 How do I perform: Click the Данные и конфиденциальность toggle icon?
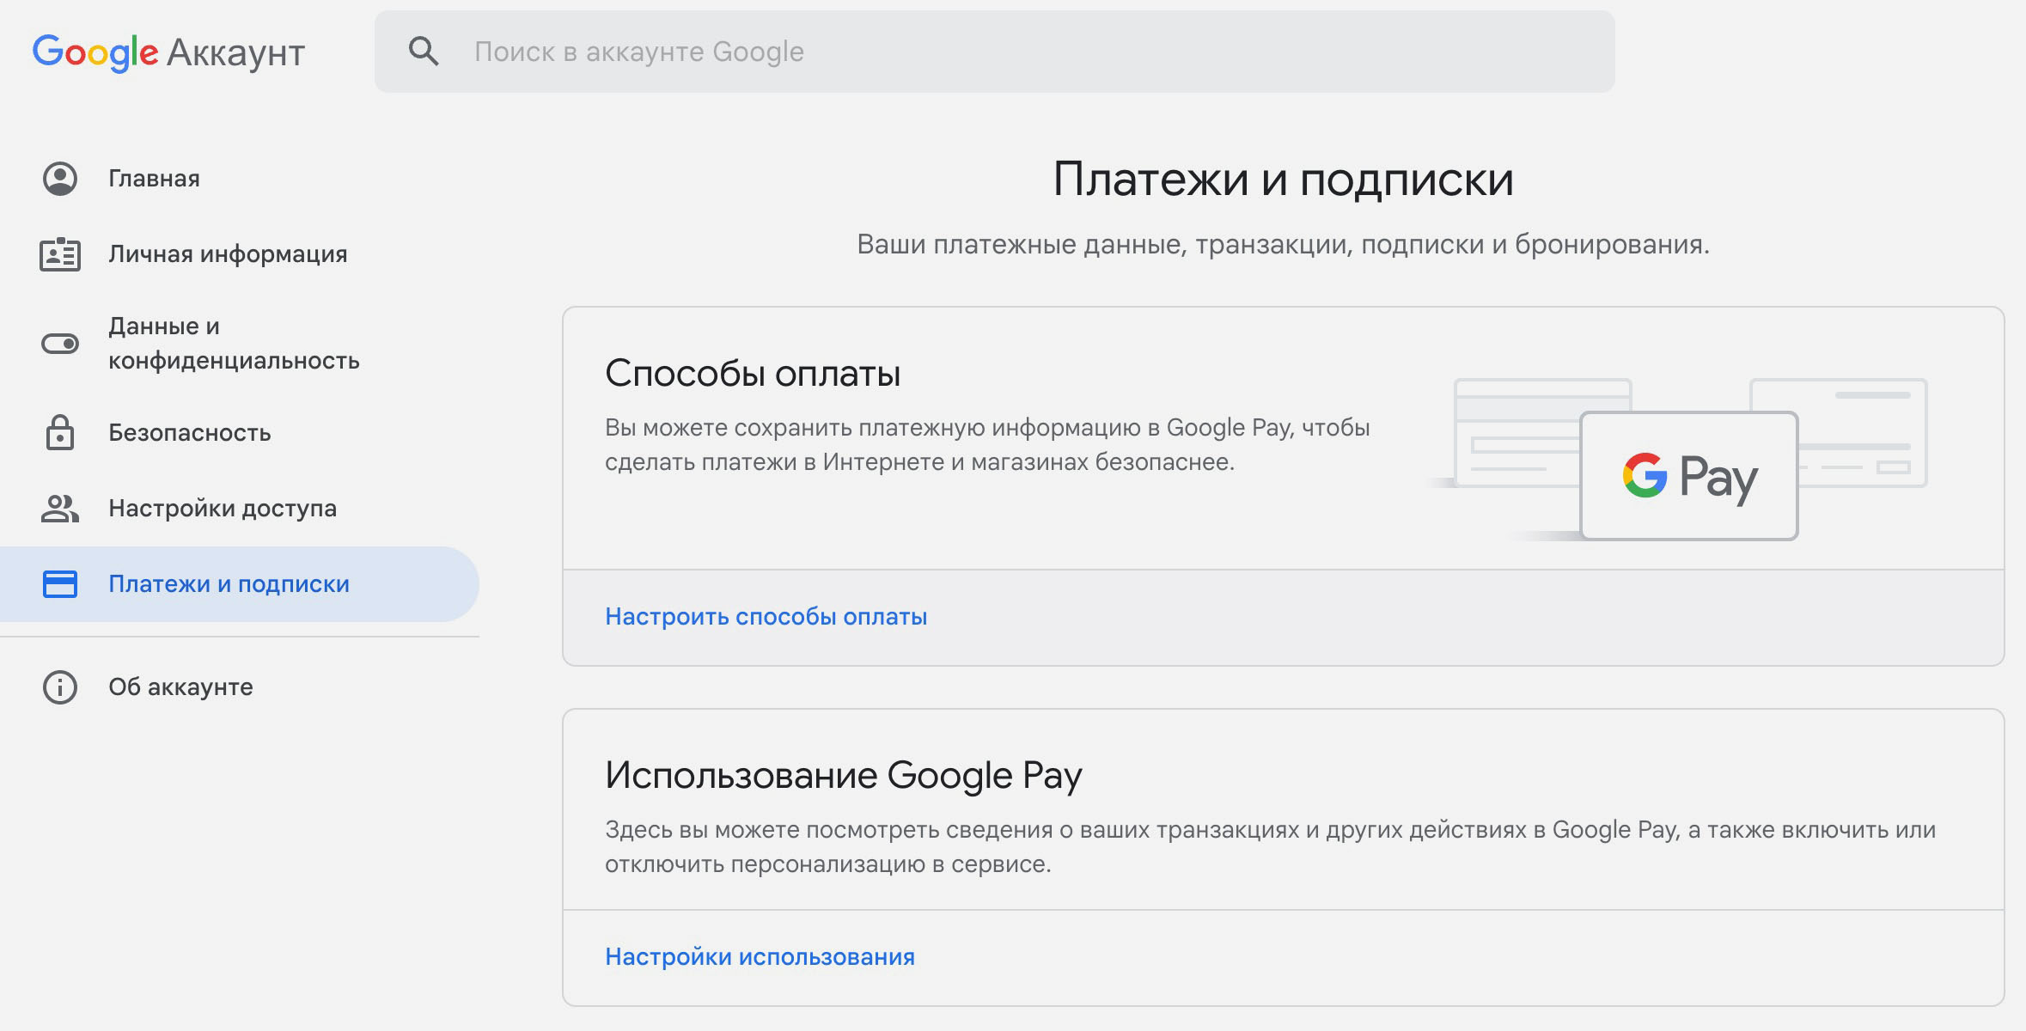[60, 344]
